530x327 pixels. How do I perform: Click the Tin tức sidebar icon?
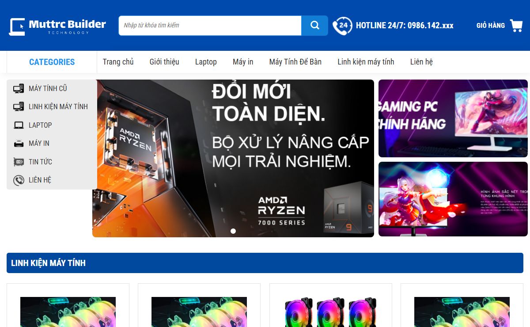(19, 162)
